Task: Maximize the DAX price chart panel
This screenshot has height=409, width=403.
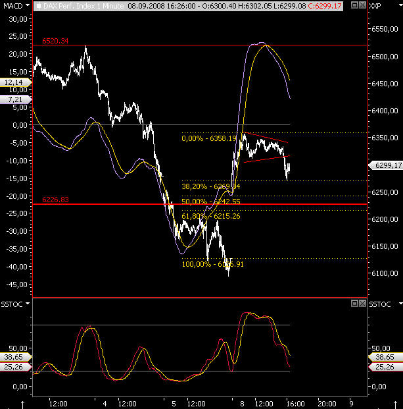Action: click(354, 5)
